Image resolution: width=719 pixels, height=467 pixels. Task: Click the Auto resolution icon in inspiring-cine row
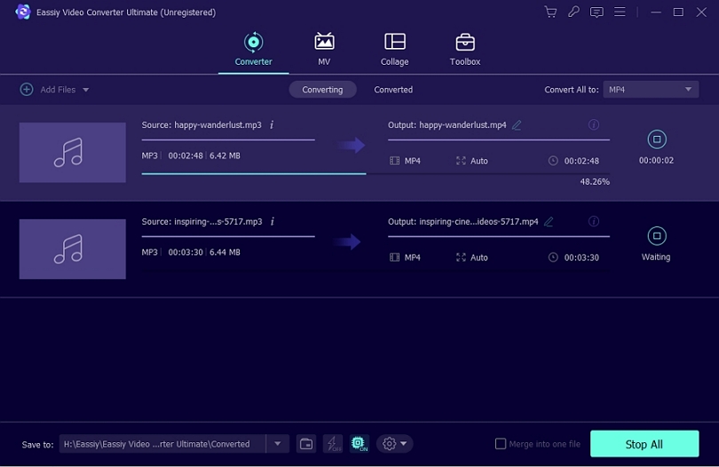[461, 257]
